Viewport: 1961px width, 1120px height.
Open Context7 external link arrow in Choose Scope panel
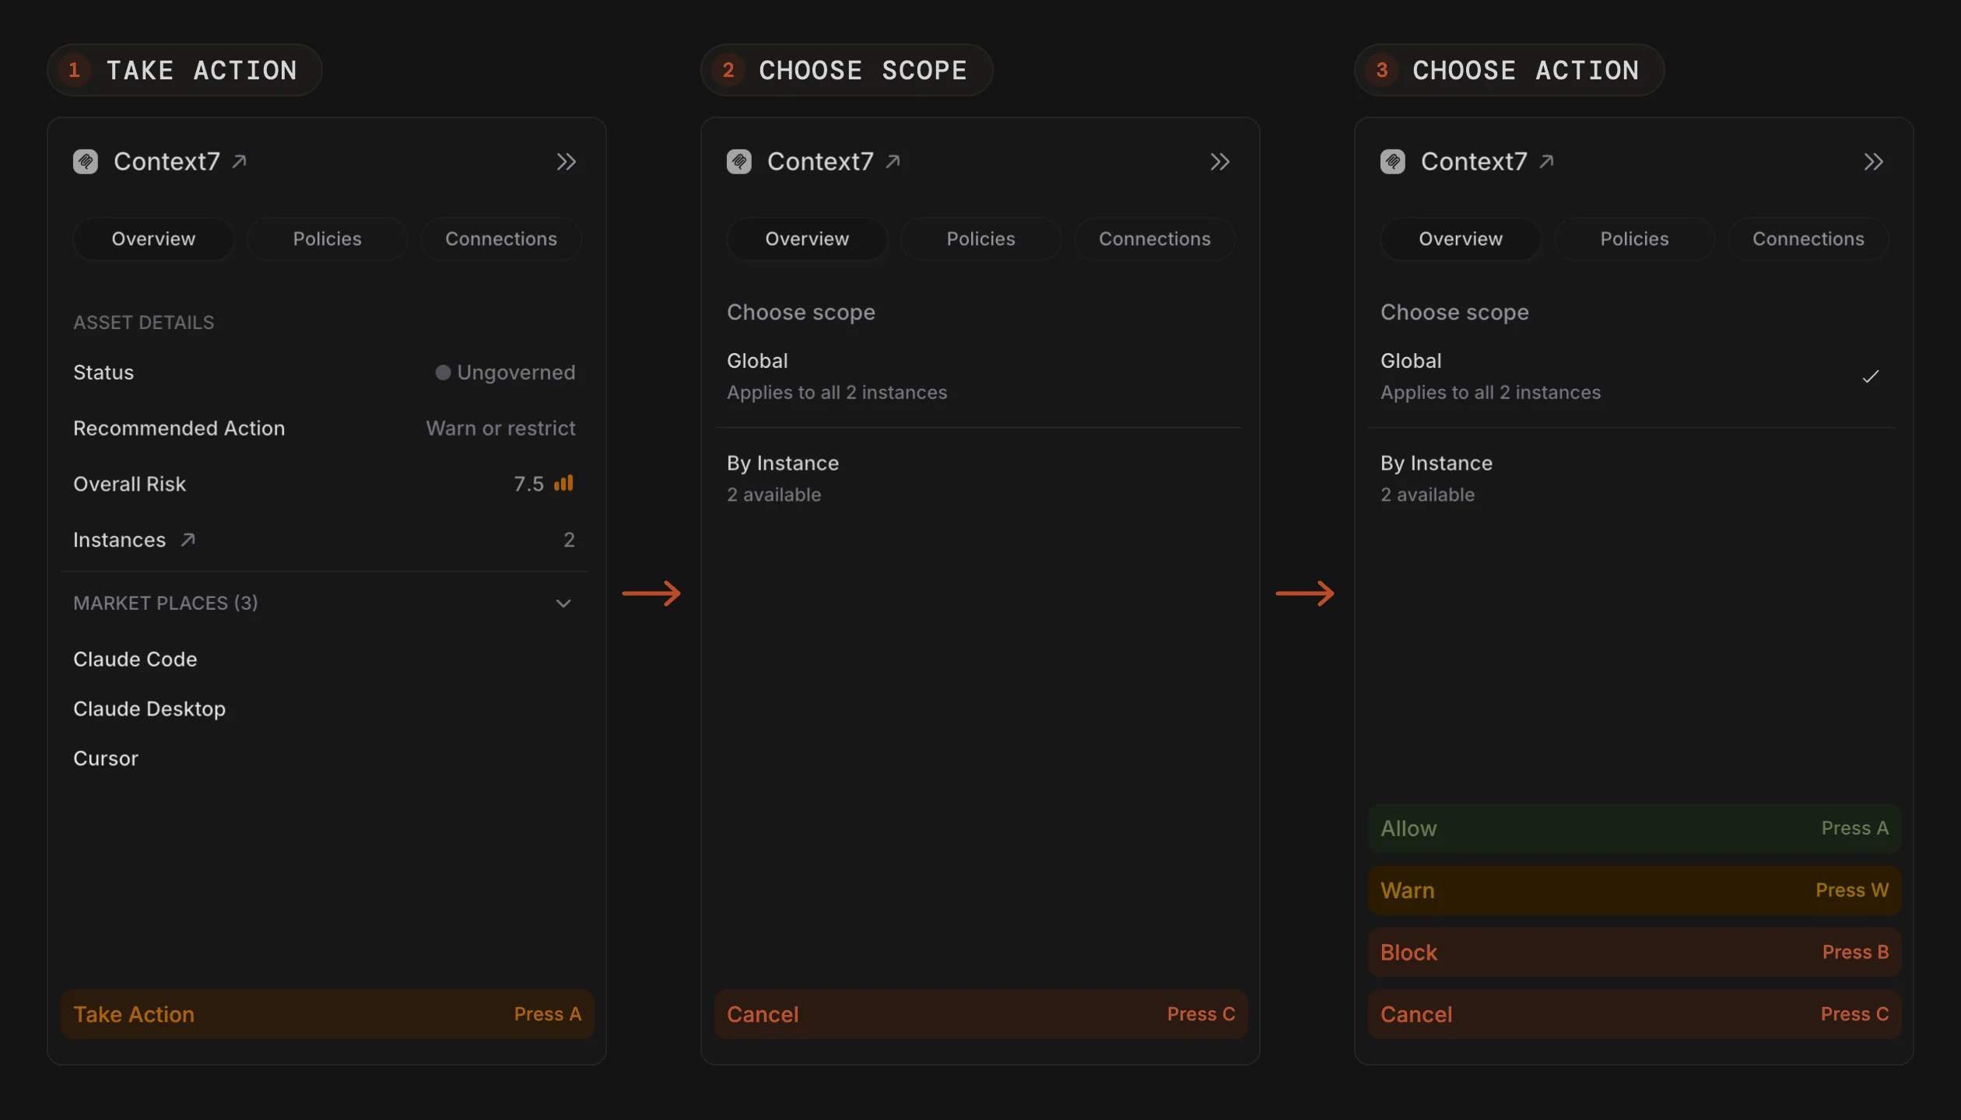pos(893,161)
